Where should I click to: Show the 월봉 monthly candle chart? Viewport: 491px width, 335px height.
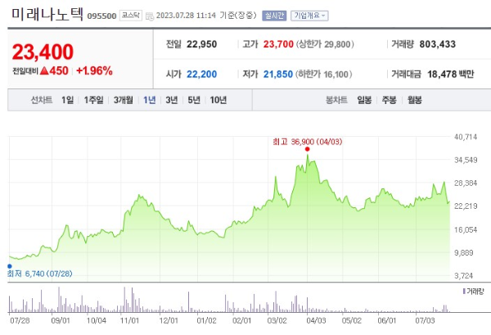tap(414, 100)
